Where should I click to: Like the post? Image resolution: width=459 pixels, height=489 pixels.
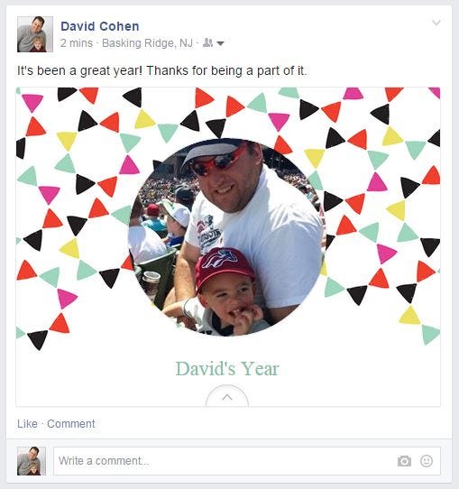pos(27,424)
